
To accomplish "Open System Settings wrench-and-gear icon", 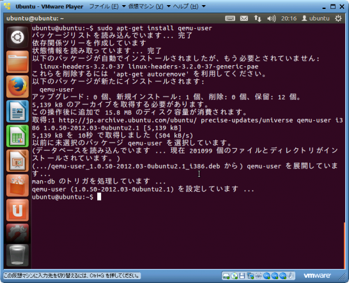I will tap(17, 234).
